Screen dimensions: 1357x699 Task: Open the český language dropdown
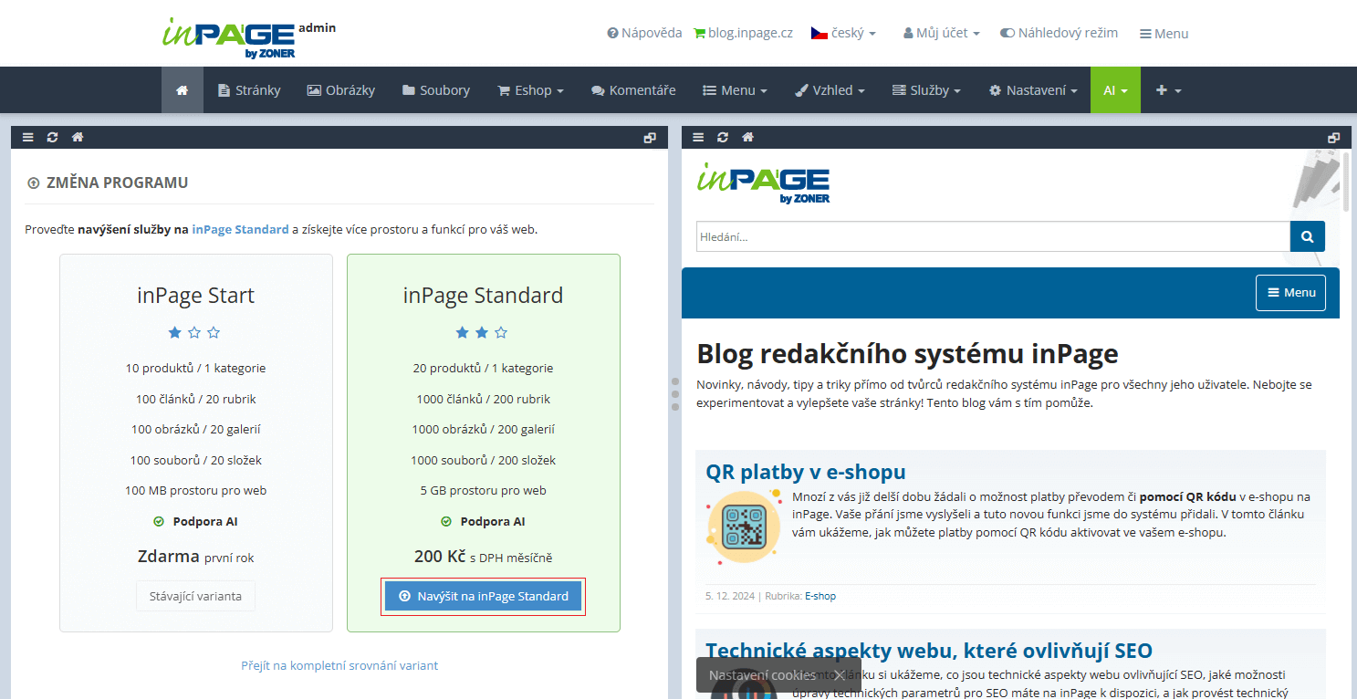[843, 33]
